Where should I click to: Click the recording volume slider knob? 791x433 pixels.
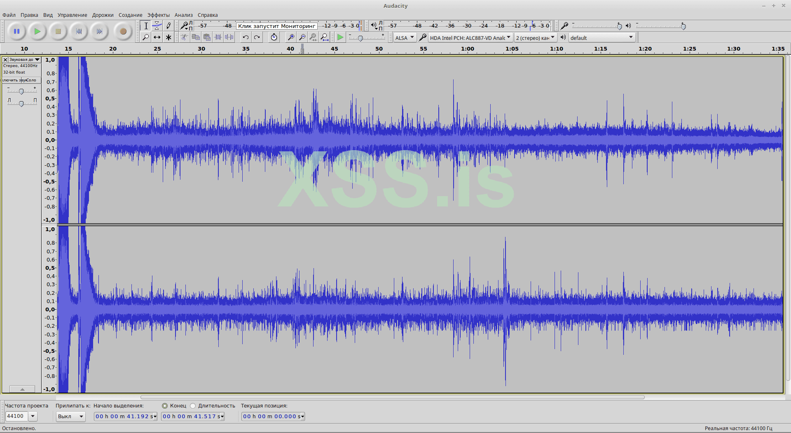coord(619,26)
